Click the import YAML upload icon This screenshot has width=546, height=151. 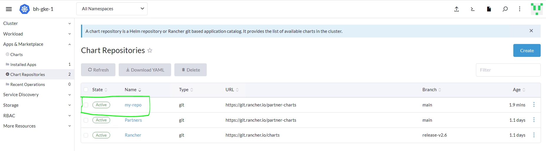(456, 9)
